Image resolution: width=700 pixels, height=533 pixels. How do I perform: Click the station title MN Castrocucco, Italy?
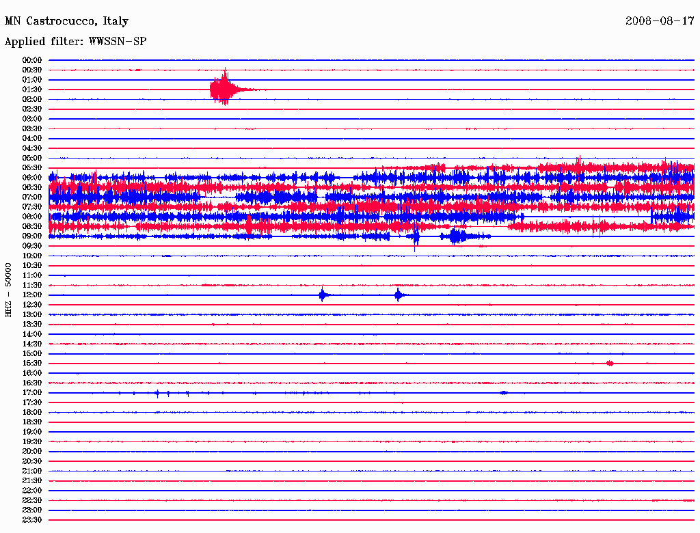click(x=66, y=21)
